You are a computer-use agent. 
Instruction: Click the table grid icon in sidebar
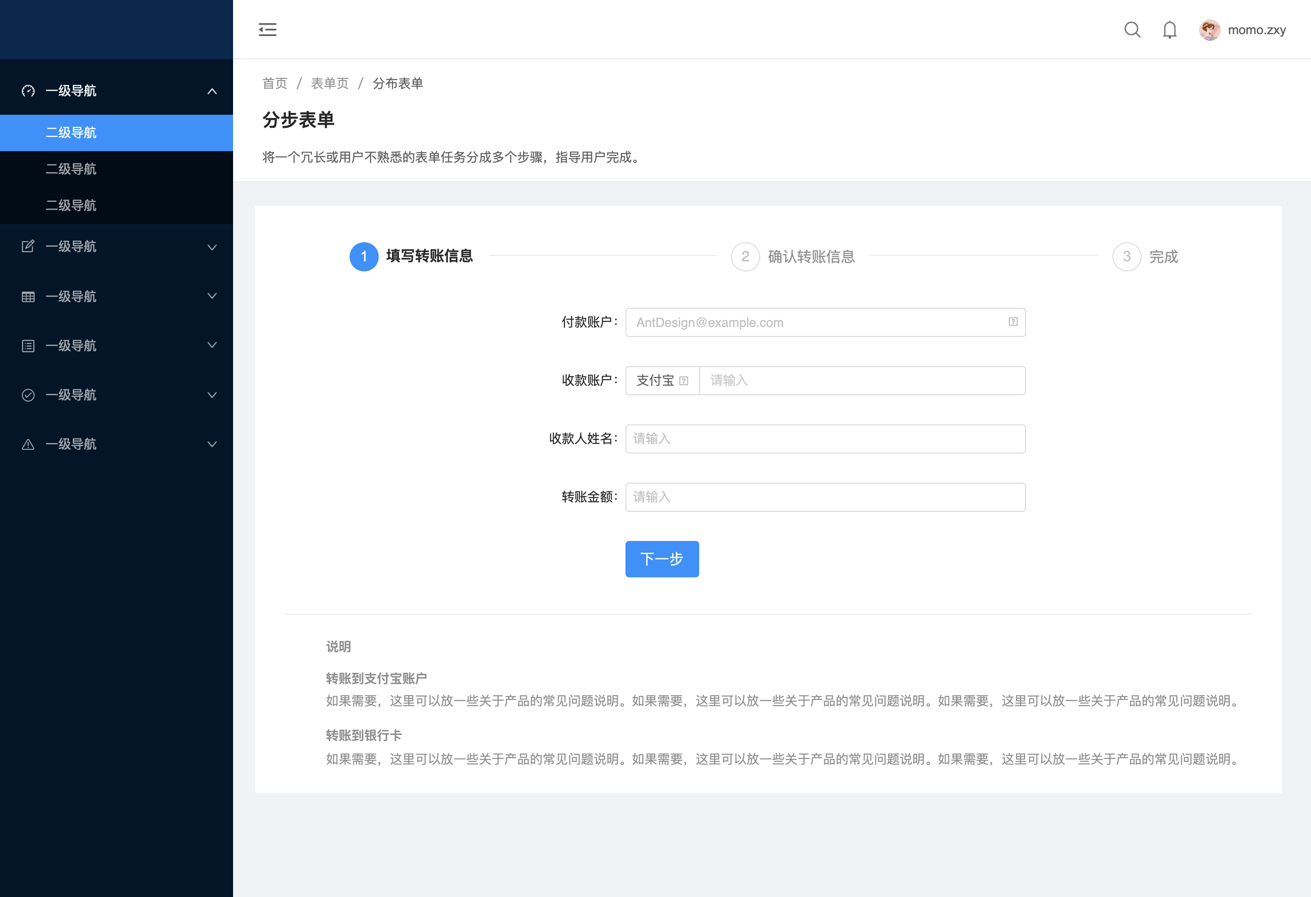point(28,297)
